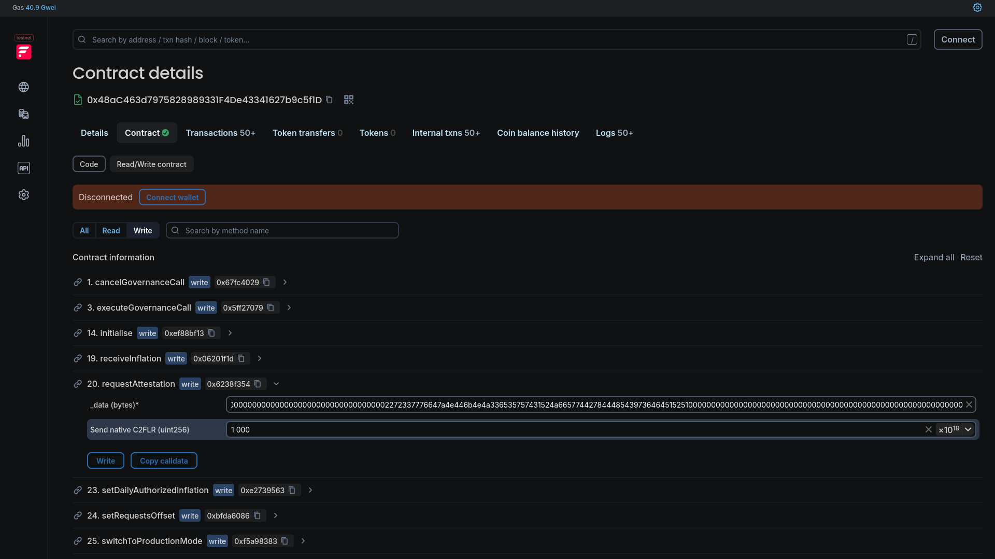Copy permalink for cancelGovernanceCall method
Screen dimensions: 995x559
click(x=78, y=283)
